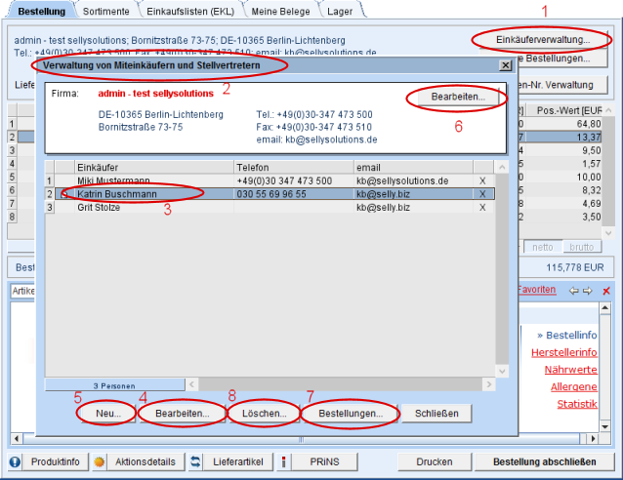Create new buyer with Neu button
This screenshot has height=480, width=623.
click(x=108, y=414)
